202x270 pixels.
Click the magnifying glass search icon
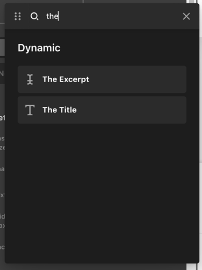pyautogui.click(x=34, y=16)
